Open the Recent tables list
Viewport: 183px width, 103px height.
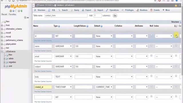(x=4, y=15)
